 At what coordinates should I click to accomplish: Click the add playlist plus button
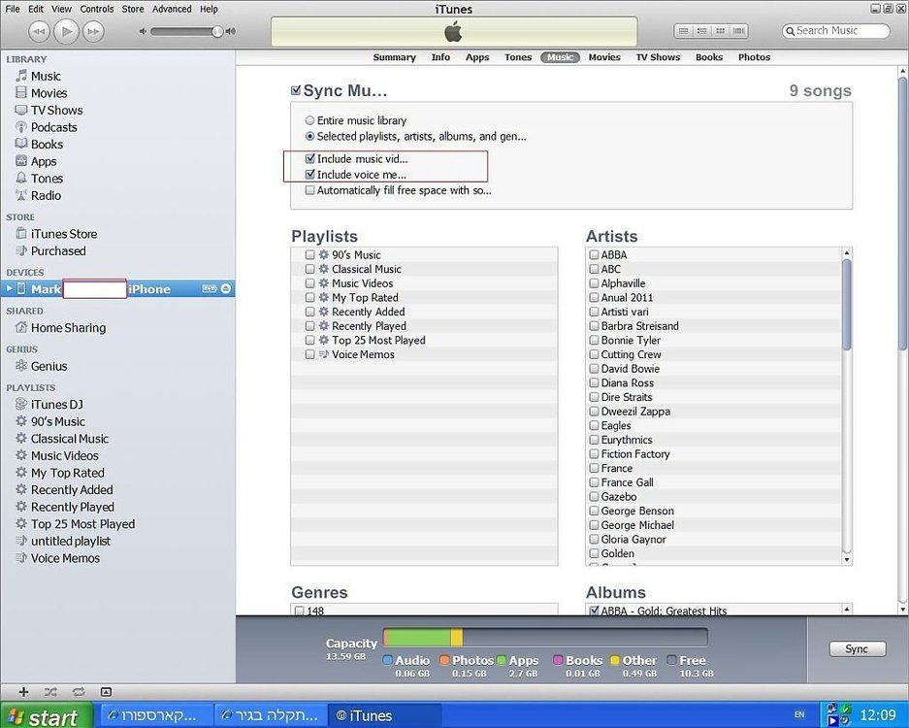(x=24, y=691)
